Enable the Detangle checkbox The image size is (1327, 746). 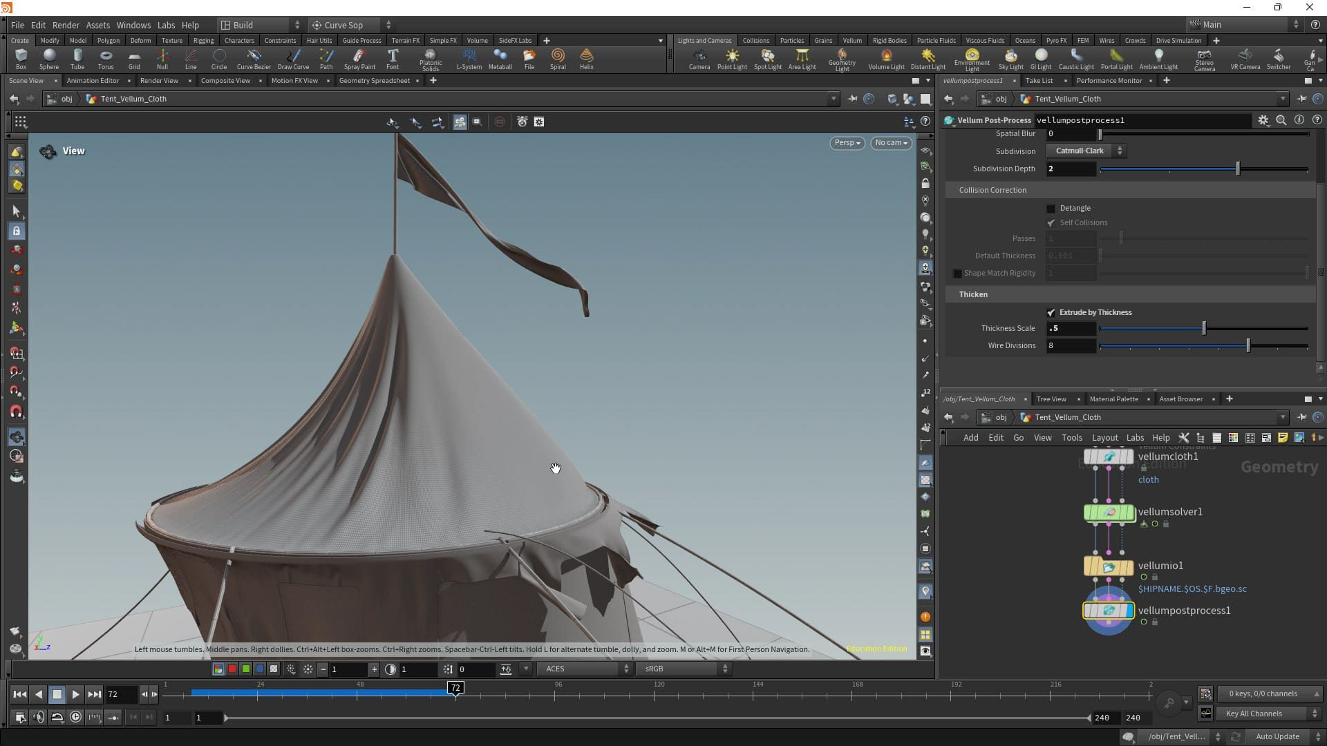click(x=1051, y=208)
